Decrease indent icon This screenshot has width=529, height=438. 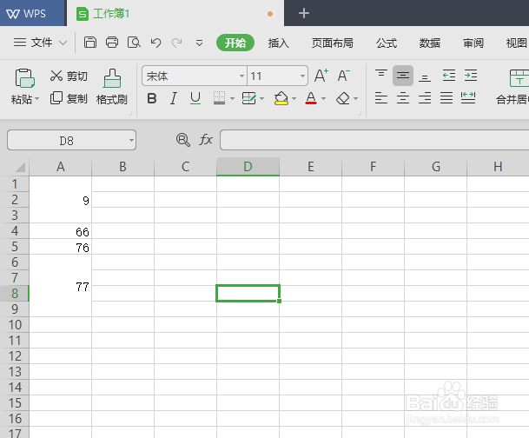pos(449,76)
